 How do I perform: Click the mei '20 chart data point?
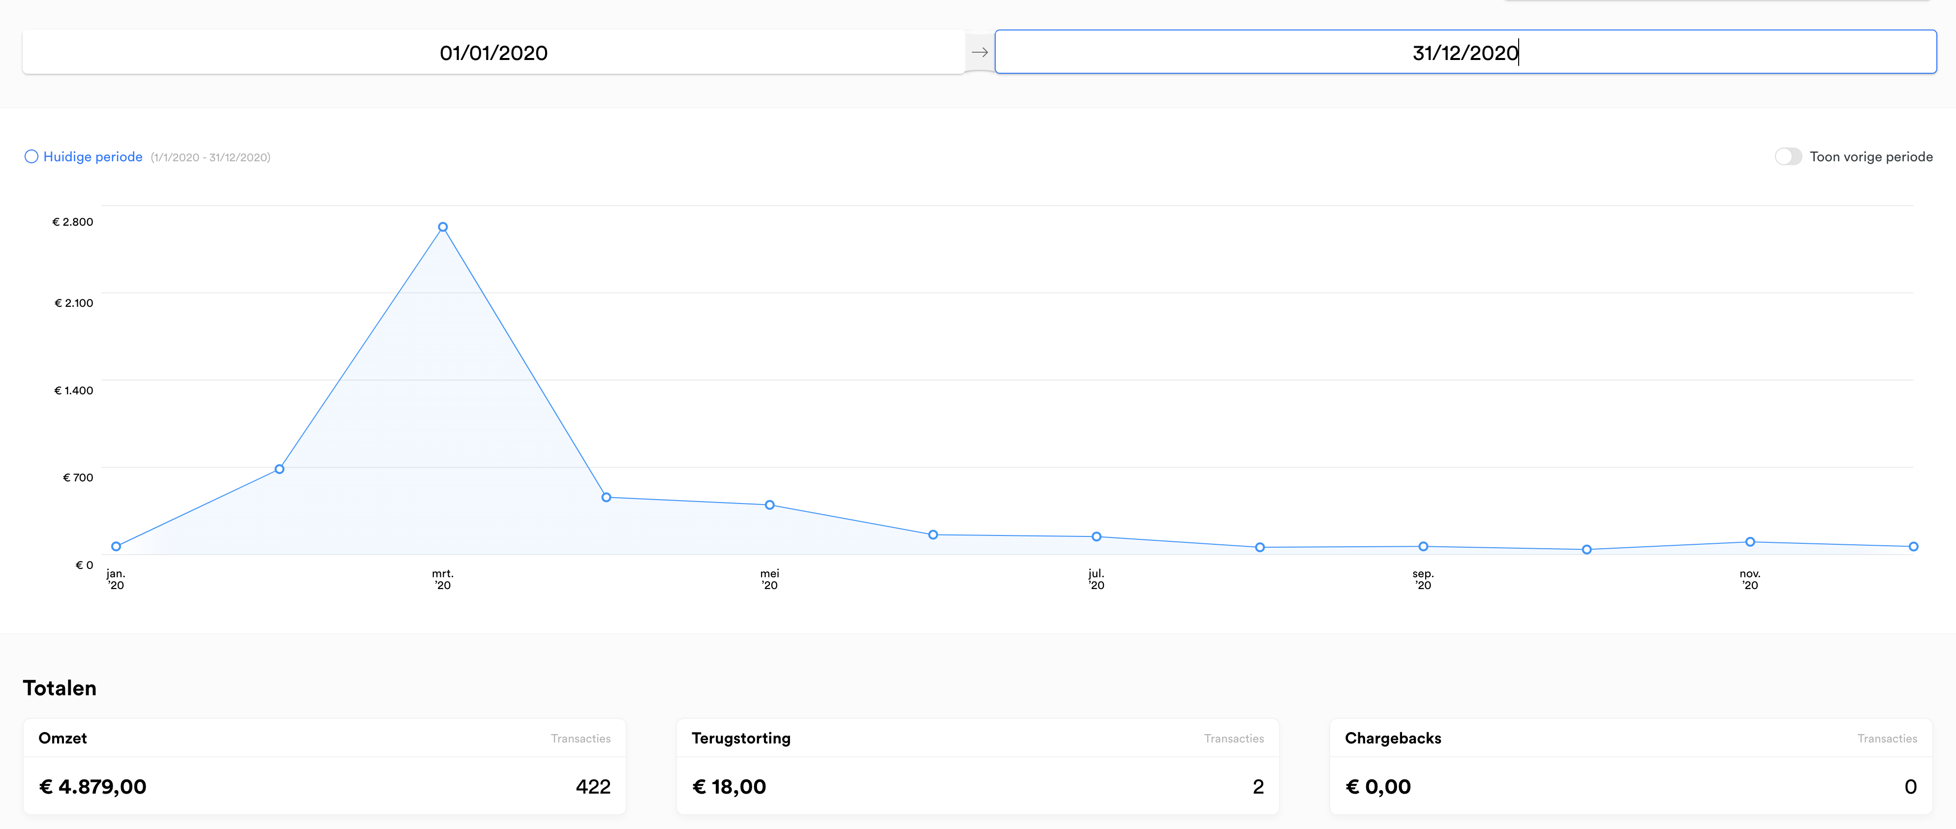(x=769, y=505)
